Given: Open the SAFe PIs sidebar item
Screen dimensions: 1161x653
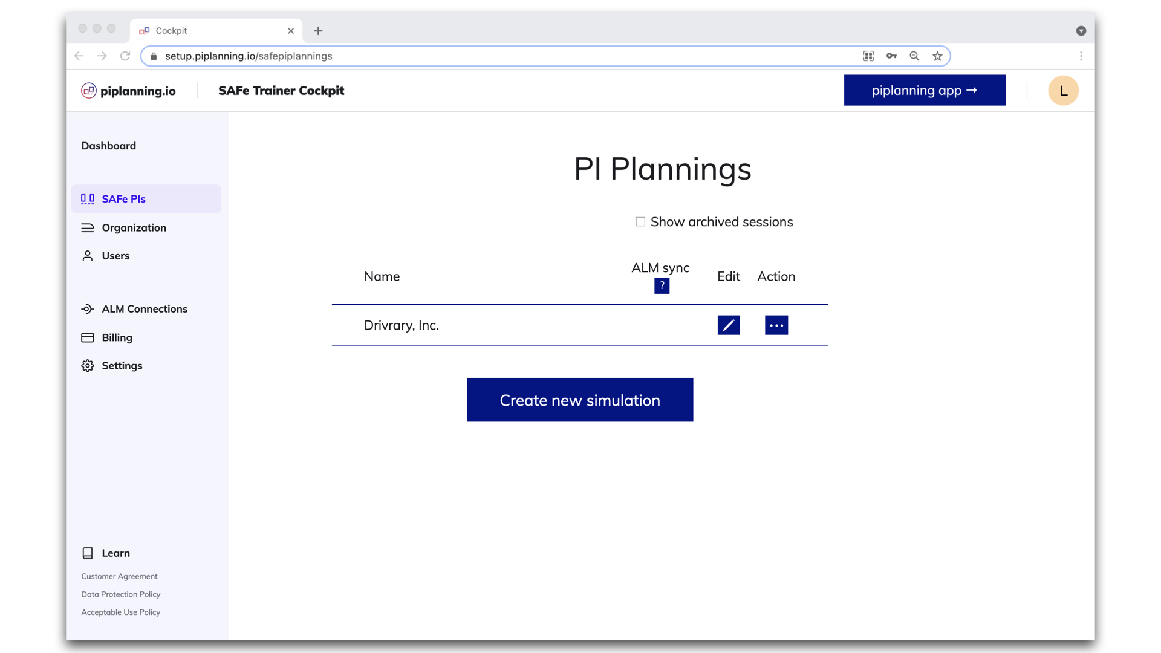Looking at the screenshot, I should tap(123, 199).
